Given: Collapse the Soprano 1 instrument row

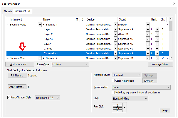Looking at the screenshot, I should point(44,25).
